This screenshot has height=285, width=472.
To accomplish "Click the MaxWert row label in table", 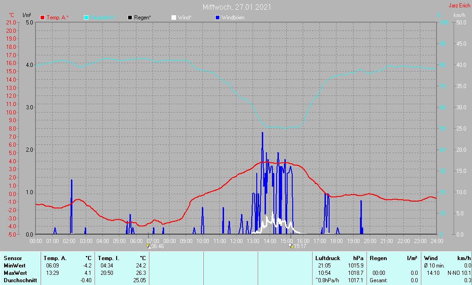I will [x=16, y=273].
